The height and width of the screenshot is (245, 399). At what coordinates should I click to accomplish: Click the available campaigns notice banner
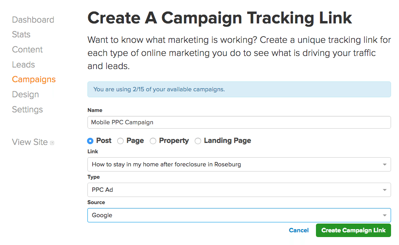tap(238, 89)
